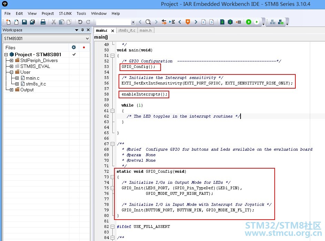Expand main.c in the workspace tree
Image resolution: width=325 pixels, height=241 pixels.
pos(17,78)
